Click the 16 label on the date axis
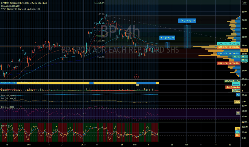 click(7, 145)
